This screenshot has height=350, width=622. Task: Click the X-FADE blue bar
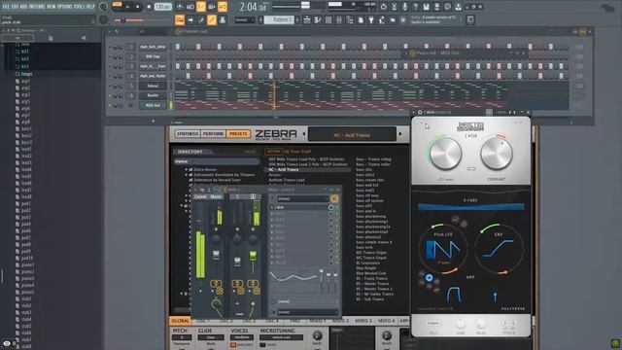coord(470,207)
